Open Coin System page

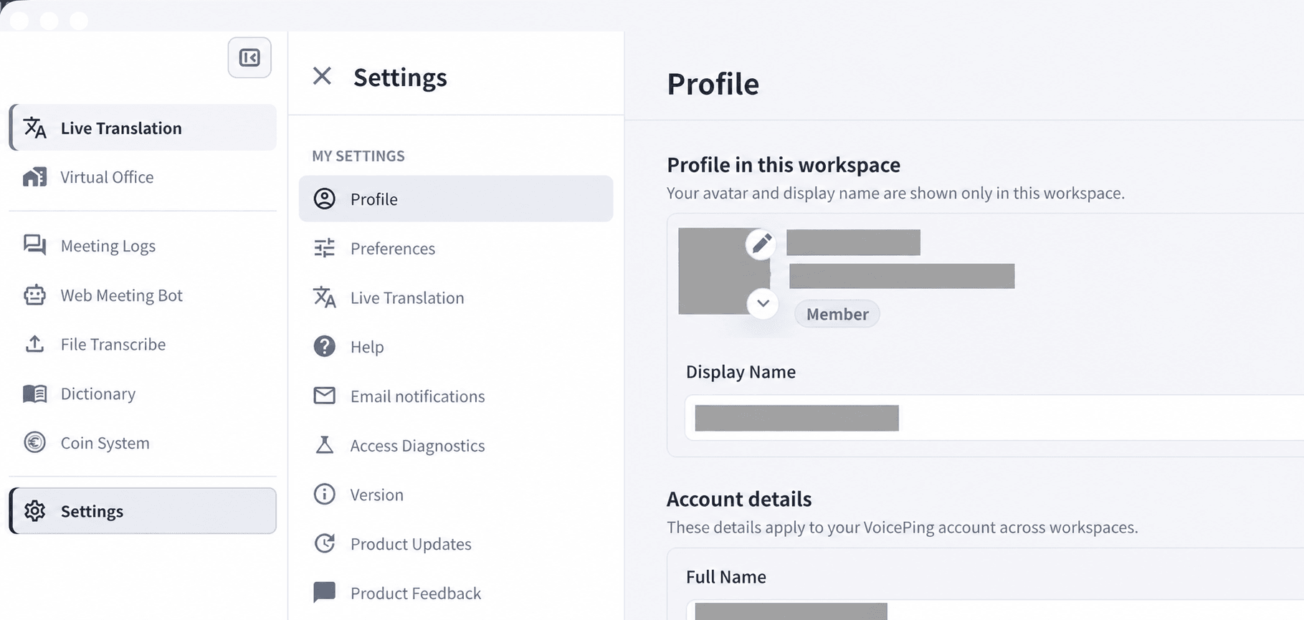(143, 442)
